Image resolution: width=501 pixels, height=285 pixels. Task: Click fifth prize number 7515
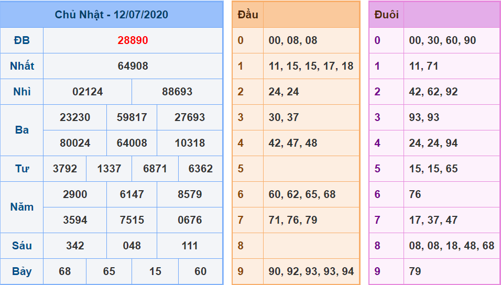coord(132,220)
